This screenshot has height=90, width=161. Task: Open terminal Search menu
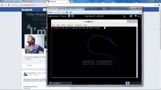click(70, 25)
